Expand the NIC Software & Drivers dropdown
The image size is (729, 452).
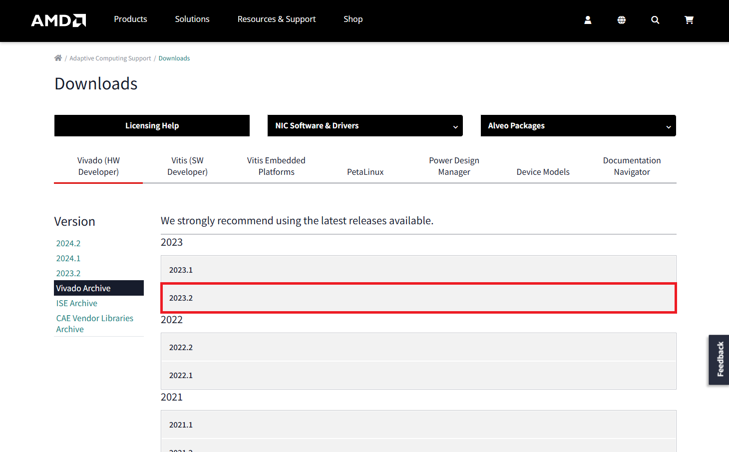(365, 126)
